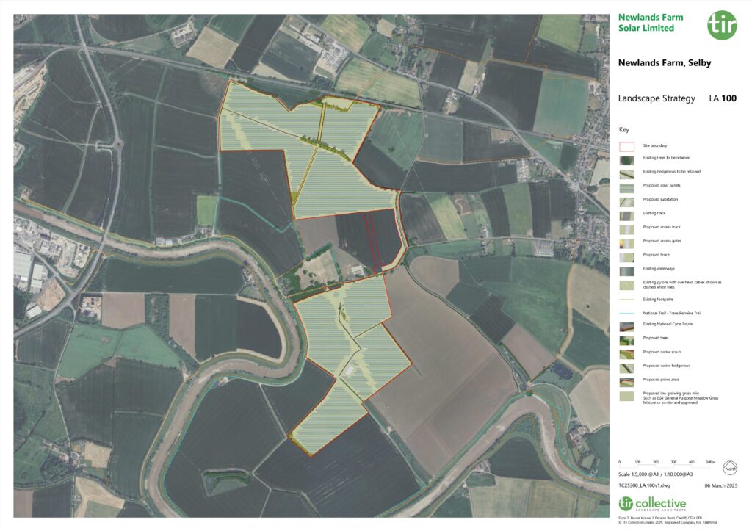
Task: Select the Existing waterways legend icon
Action: 626,269
